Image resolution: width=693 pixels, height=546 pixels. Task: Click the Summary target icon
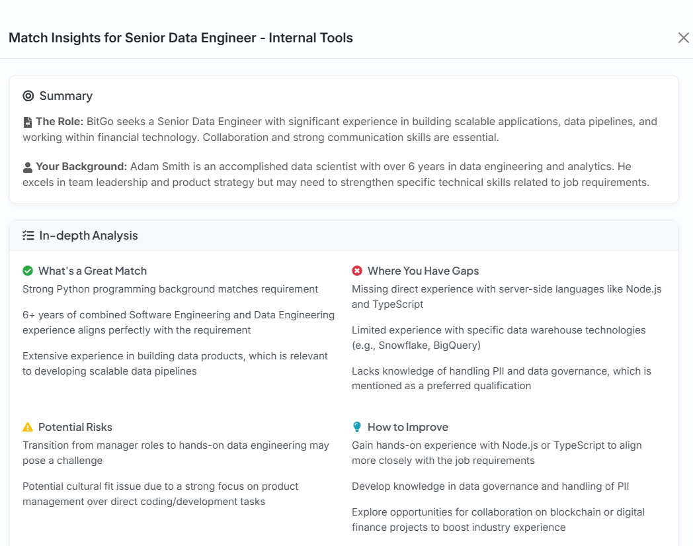[x=28, y=96]
